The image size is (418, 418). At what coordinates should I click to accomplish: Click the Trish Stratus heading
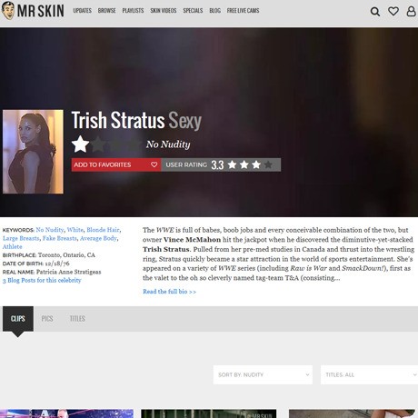[x=118, y=120]
